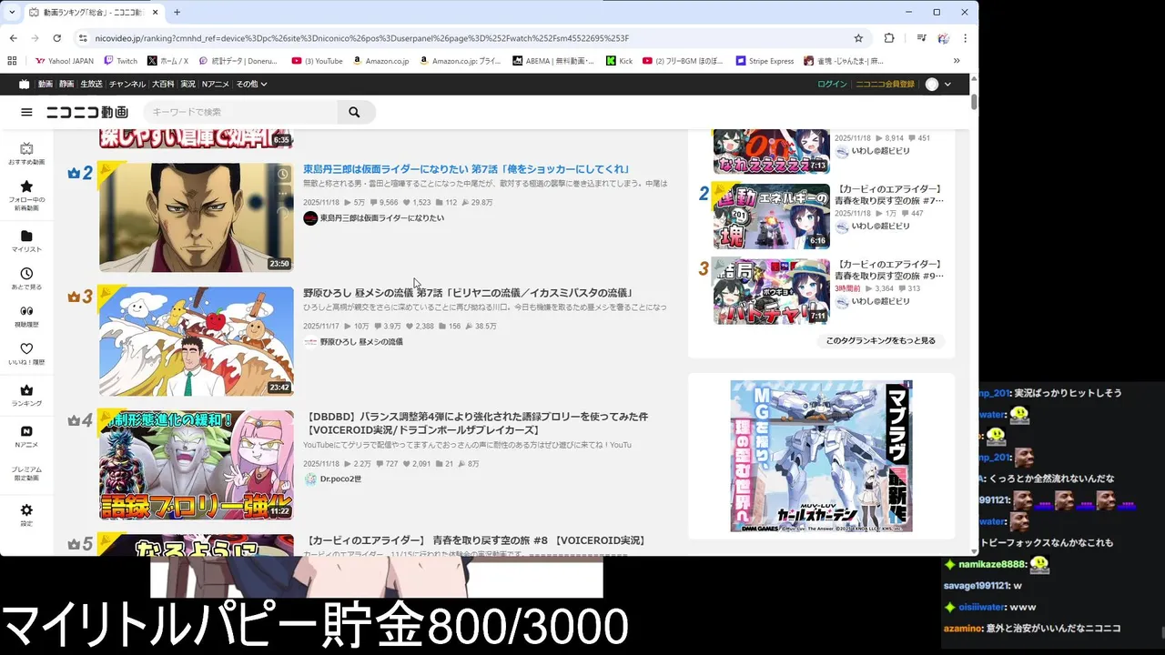Open the rank 4 語録ブロリー強化 thumbnail
The height and width of the screenshot is (655, 1165).
pos(197,465)
